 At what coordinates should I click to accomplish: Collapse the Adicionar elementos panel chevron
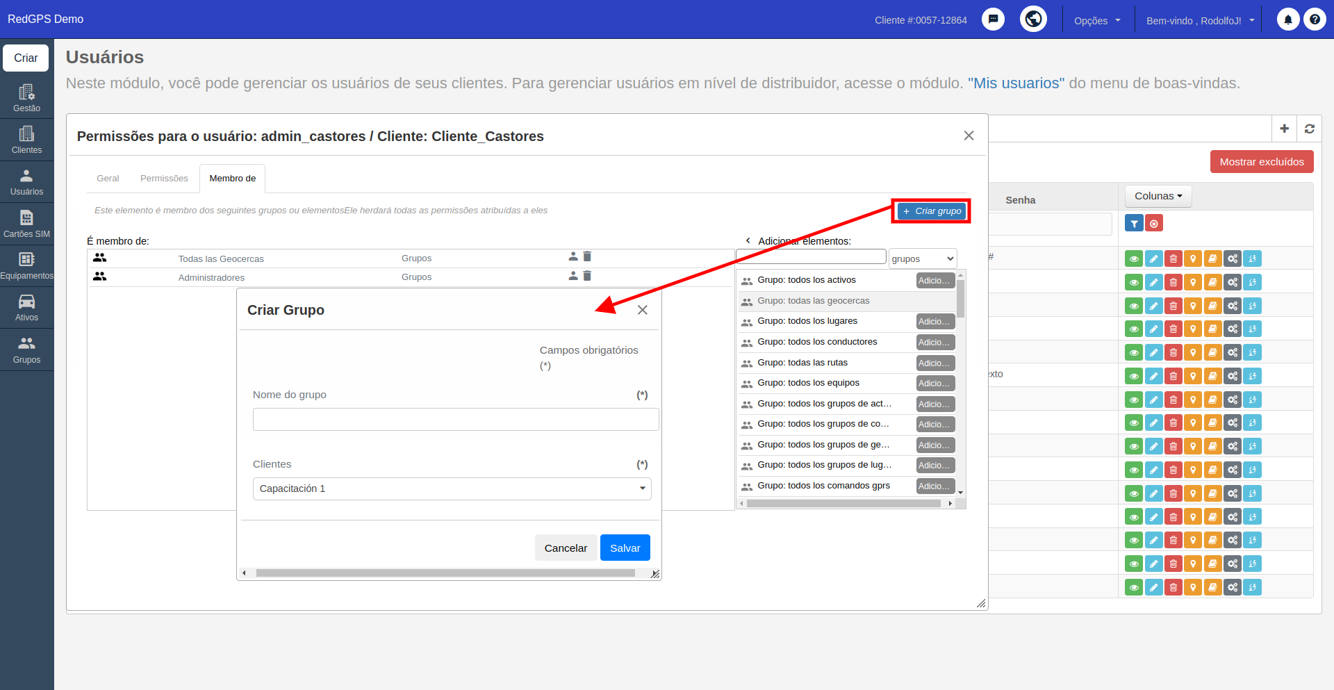click(x=748, y=240)
